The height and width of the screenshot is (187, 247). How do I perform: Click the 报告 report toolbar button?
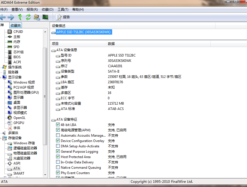click(63, 17)
